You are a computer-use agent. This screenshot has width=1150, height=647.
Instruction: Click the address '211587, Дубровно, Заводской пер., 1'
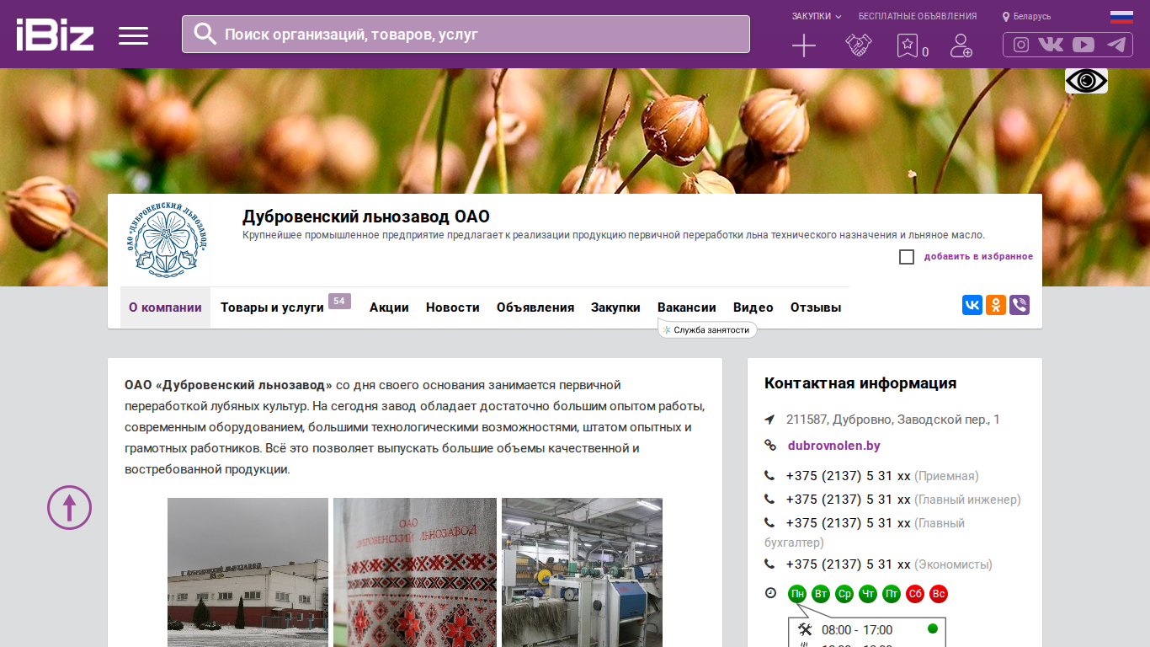coord(893,420)
